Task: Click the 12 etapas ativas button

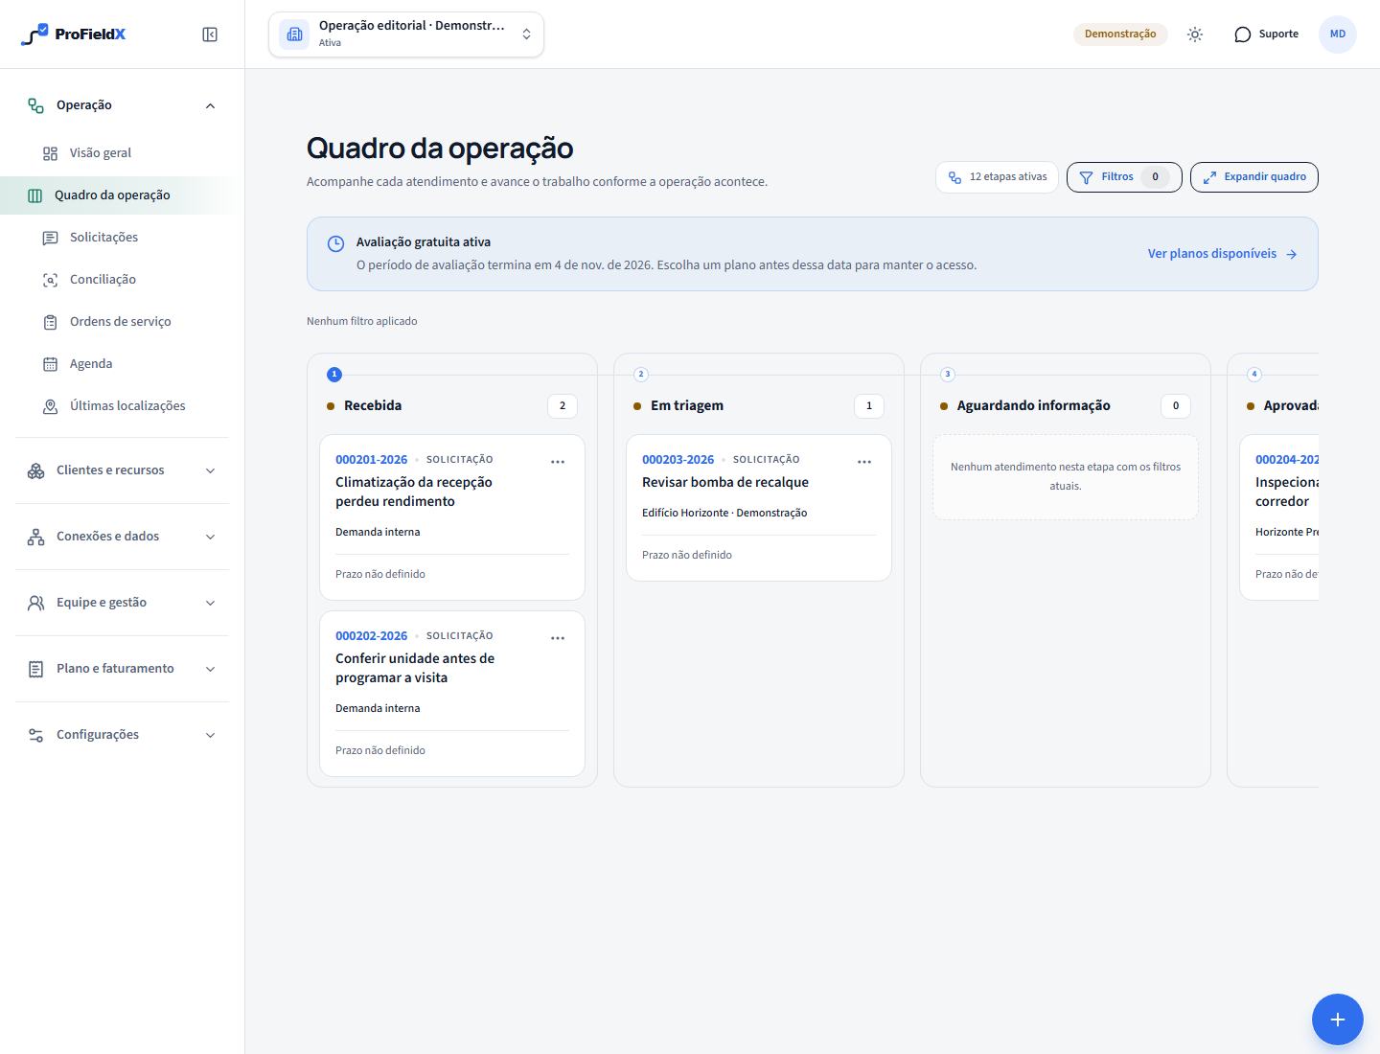Action: 997,177
